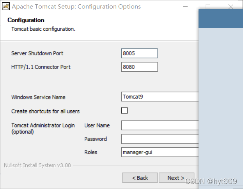Click the administrator User Name field

[x=160, y=125]
